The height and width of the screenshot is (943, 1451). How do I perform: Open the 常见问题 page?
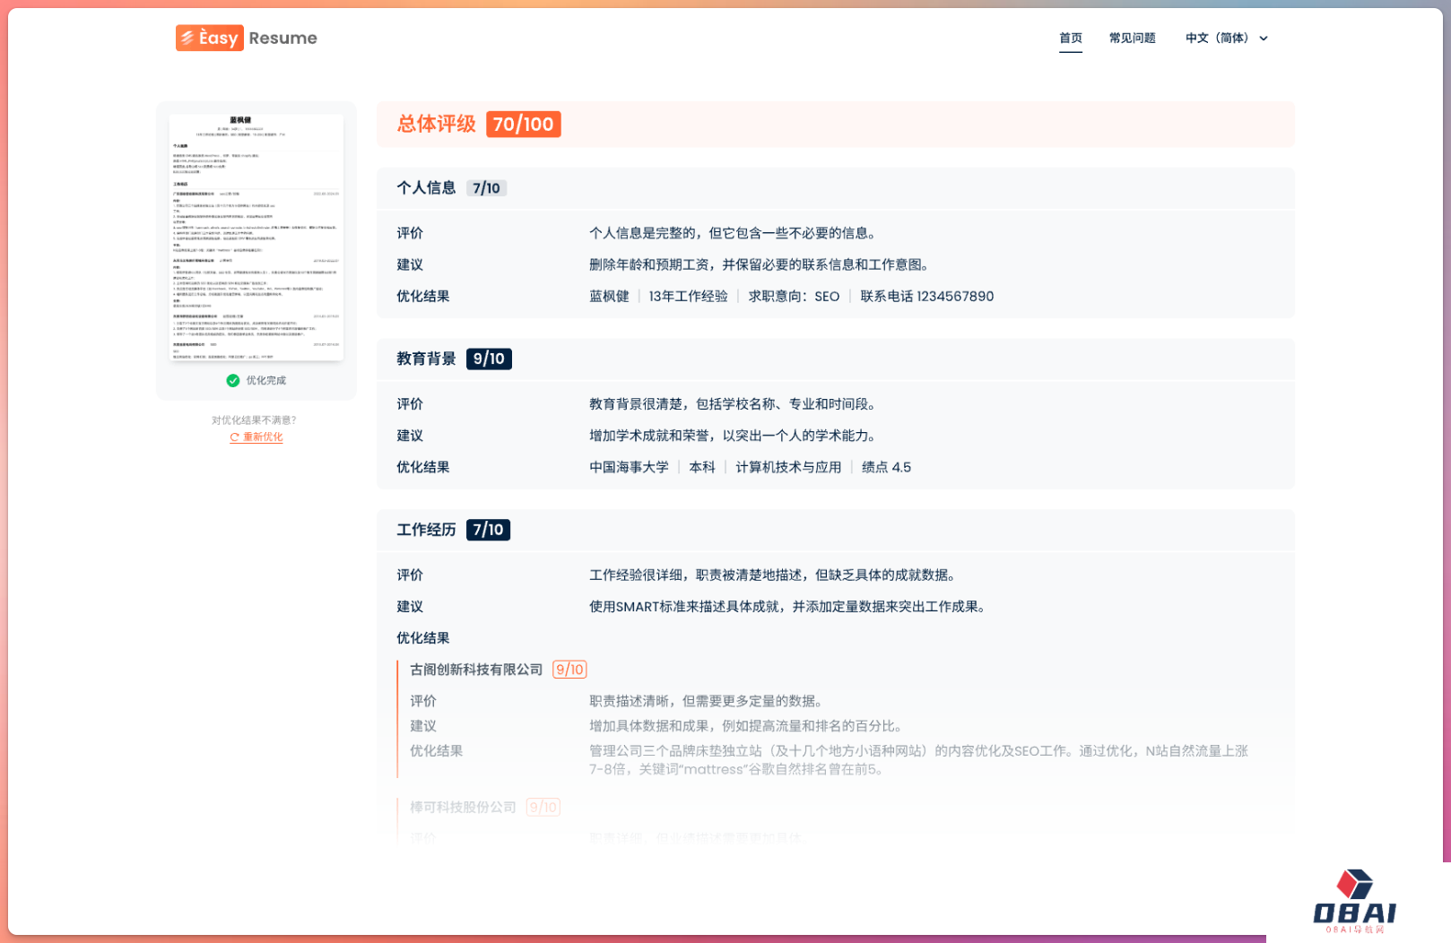(x=1132, y=38)
